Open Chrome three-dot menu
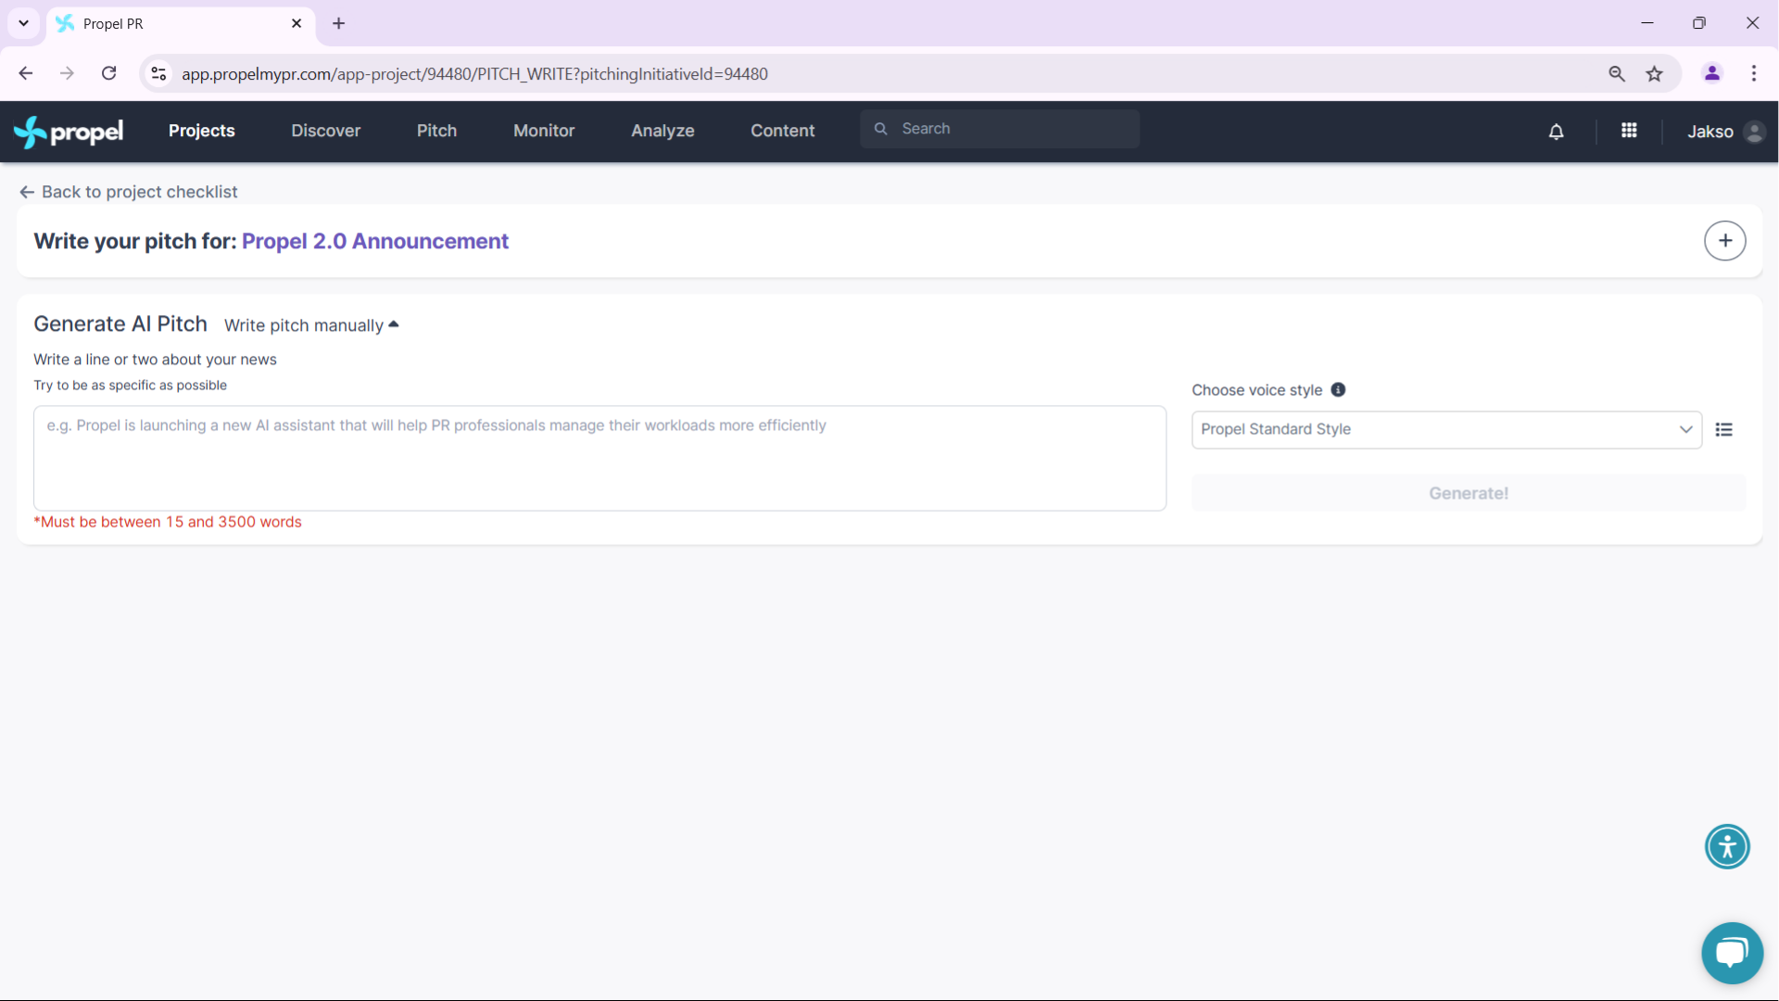This screenshot has height=1001, width=1779. 1754,73
